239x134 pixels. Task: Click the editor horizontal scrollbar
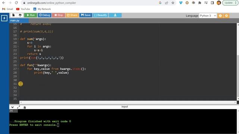tap(128, 102)
